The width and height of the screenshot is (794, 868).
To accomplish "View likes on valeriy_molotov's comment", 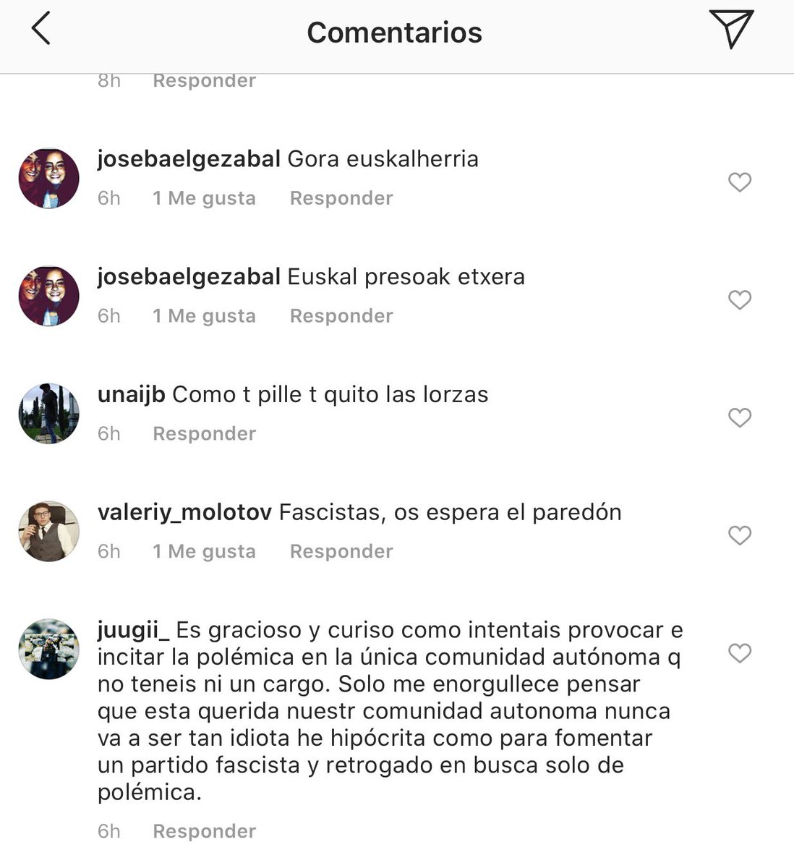I will [204, 552].
